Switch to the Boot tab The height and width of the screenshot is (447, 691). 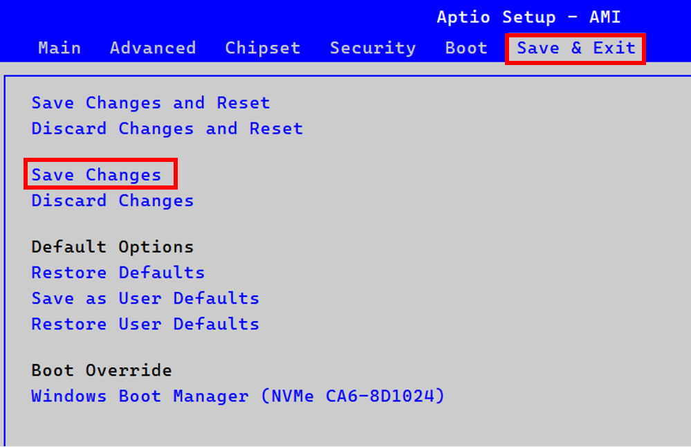pos(466,48)
